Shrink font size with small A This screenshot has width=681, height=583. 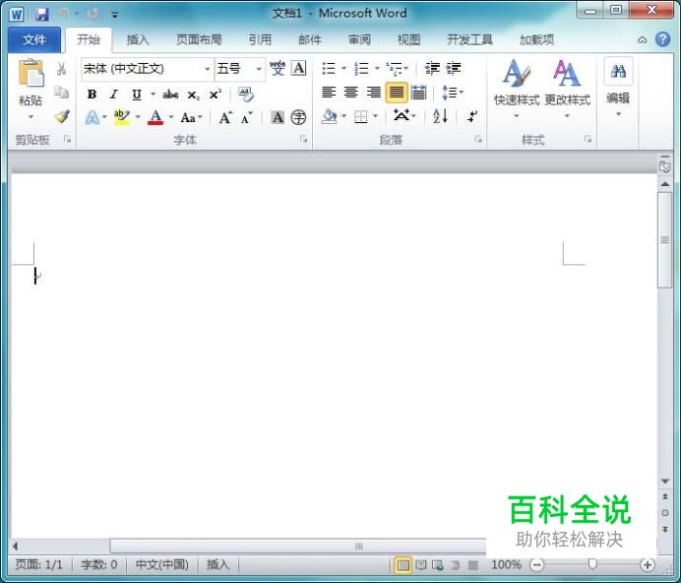(x=247, y=118)
